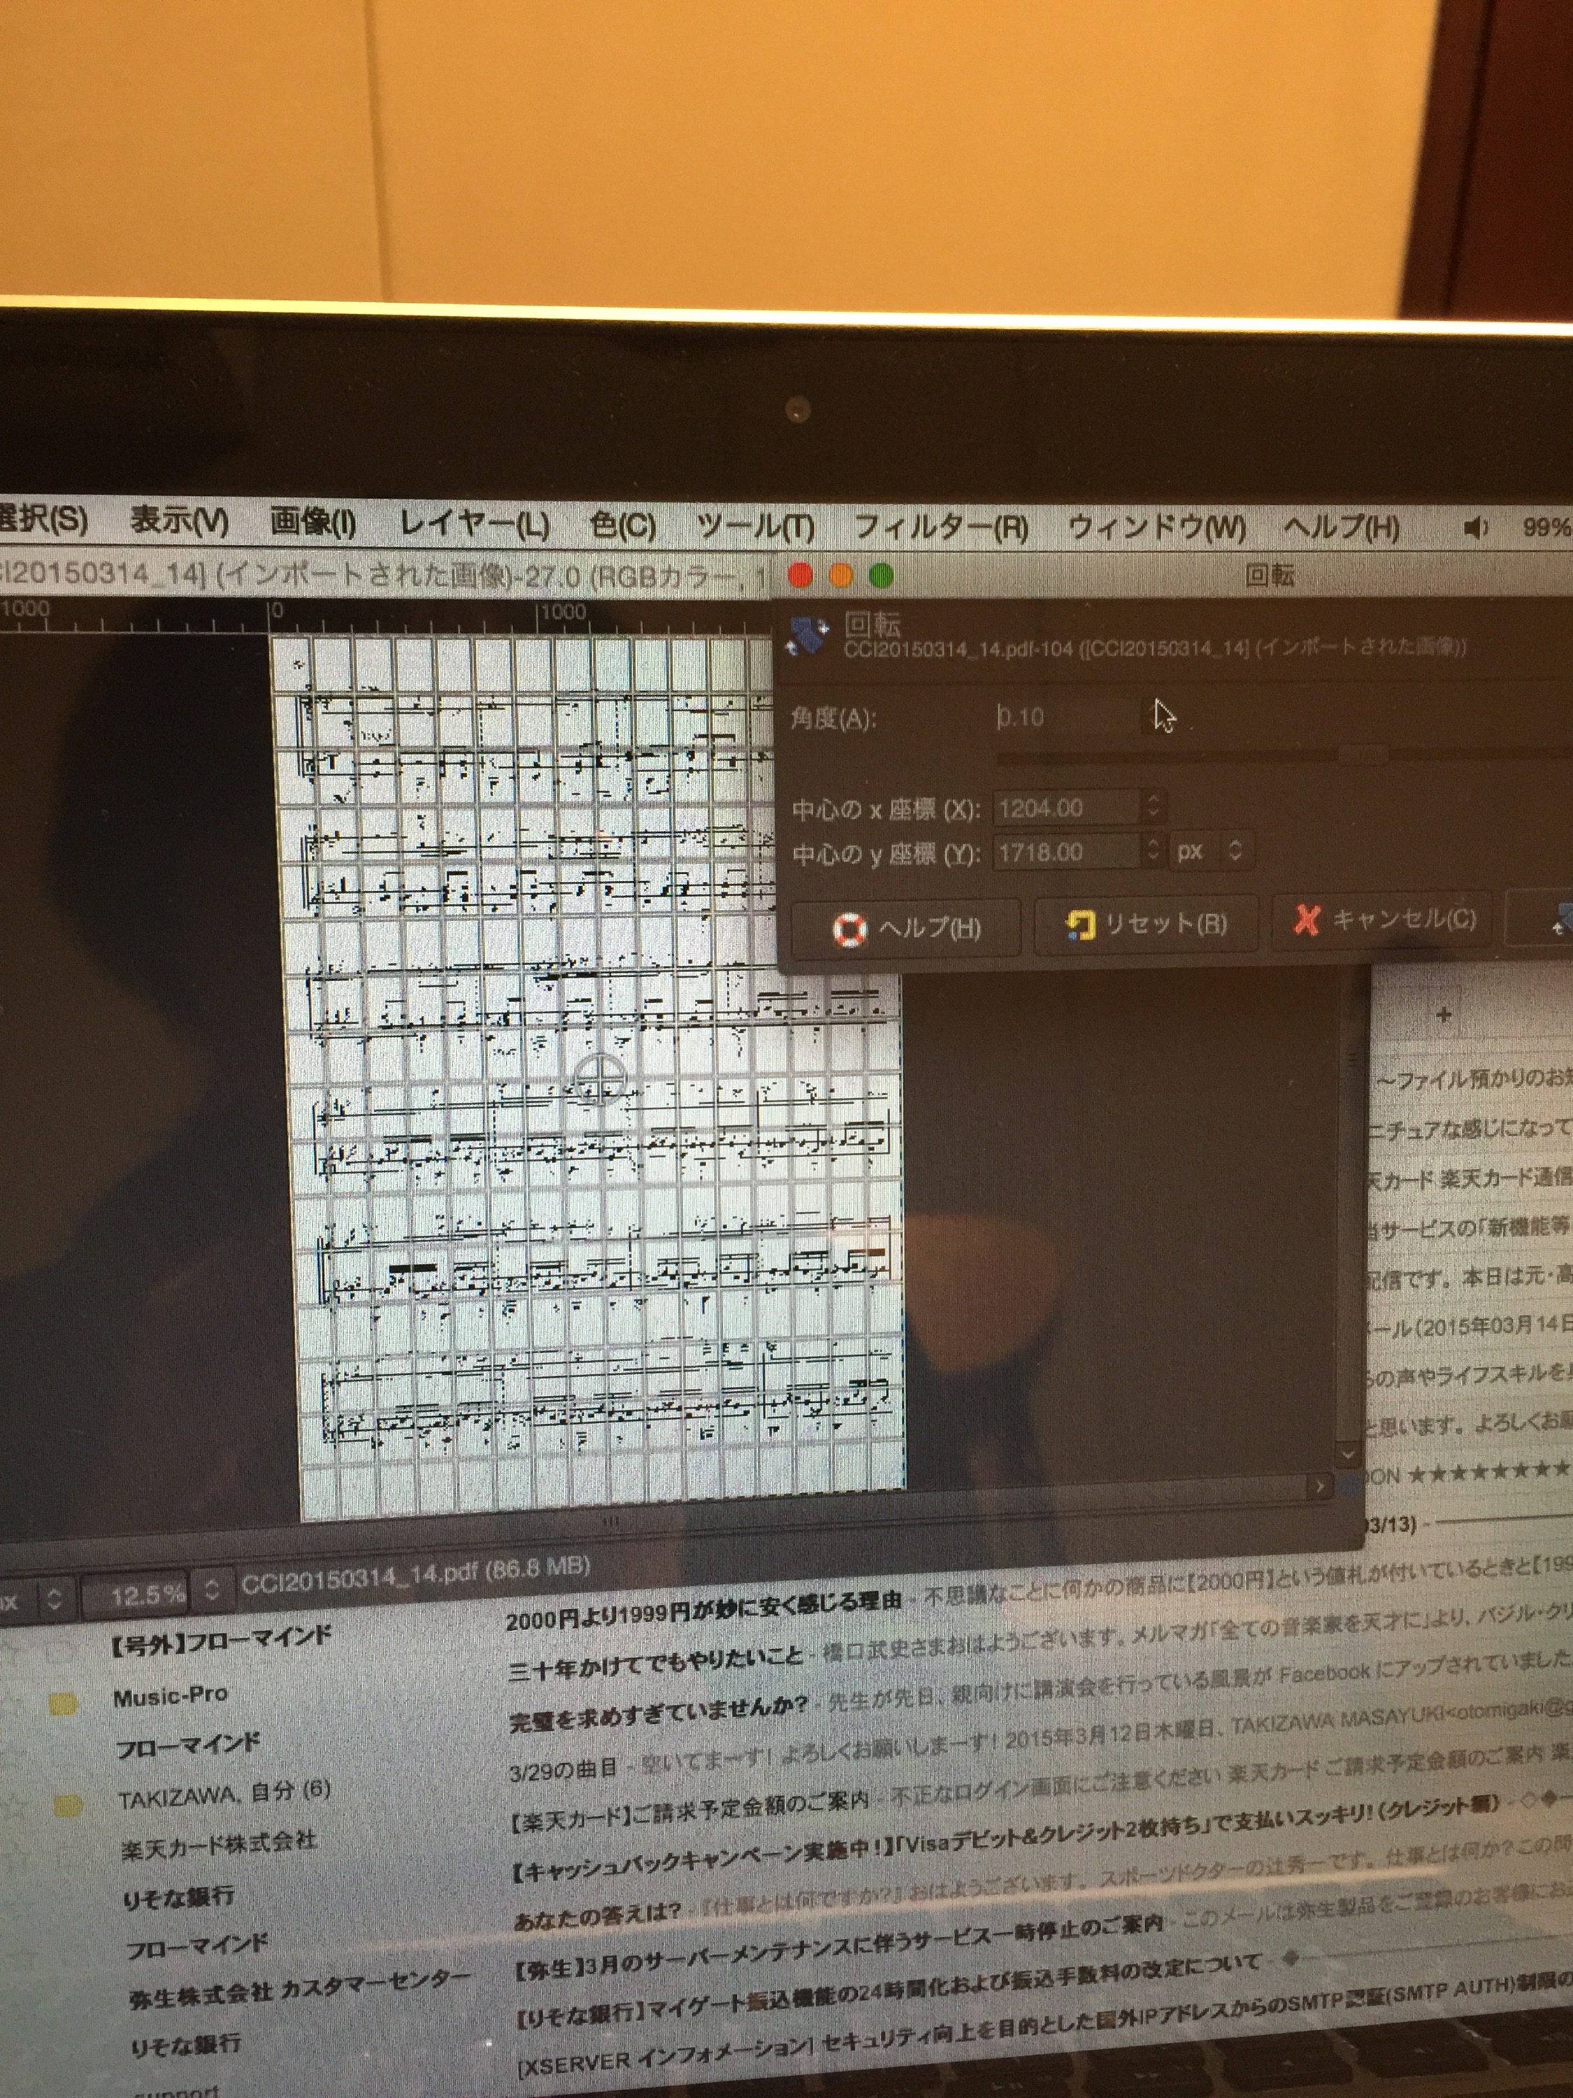Click the plus new tab button in browser
1573x2098 pixels.
(1443, 1015)
